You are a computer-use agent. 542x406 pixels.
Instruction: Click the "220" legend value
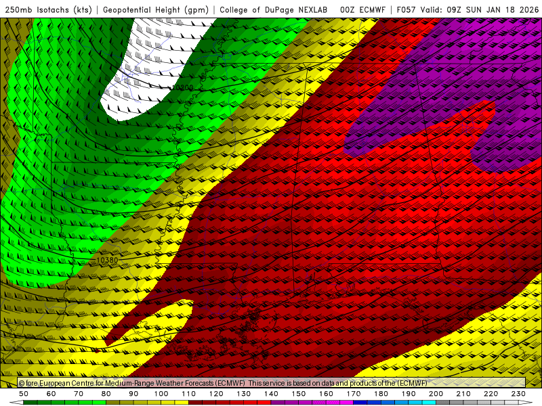(x=491, y=394)
